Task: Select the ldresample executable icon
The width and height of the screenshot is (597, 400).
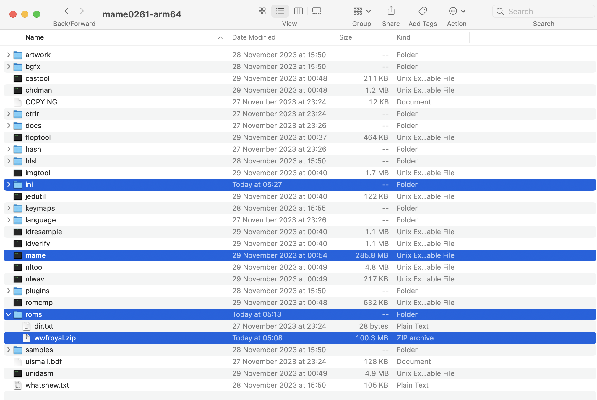Action: (18, 232)
